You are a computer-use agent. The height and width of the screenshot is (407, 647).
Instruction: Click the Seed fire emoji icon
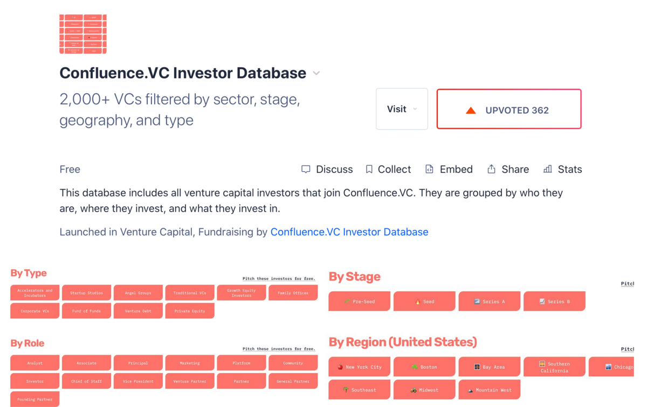pos(417,301)
